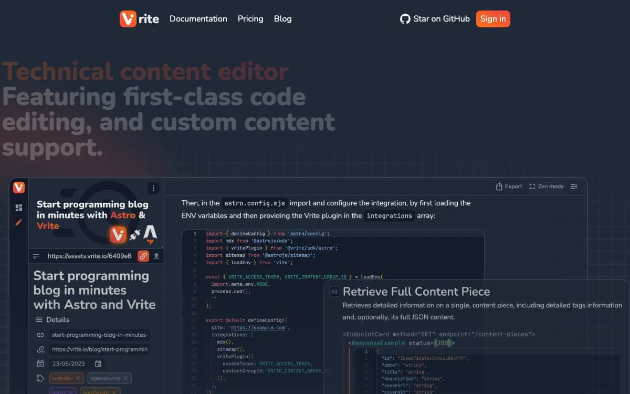Click the 'Retrieve Full Content Piece' heading
Image resolution: width=630 pixels, height=394 pixels.
[x=416, y=292]
